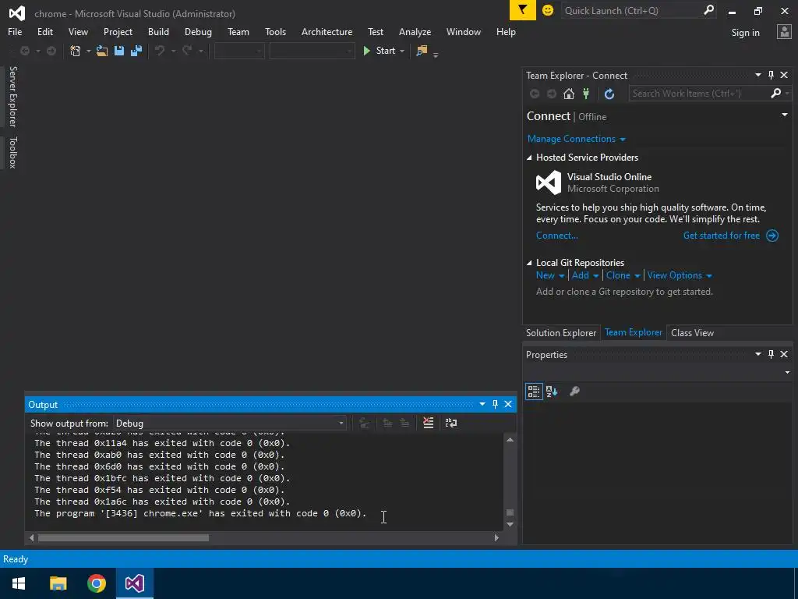Open the yellow notifications flag

pos(523,10)
